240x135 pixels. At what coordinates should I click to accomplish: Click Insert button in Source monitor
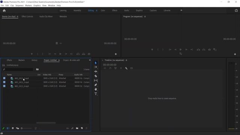click(78, 54)
